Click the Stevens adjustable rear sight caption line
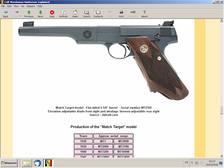This screenshot has height=168, width=224. (103, 111)
